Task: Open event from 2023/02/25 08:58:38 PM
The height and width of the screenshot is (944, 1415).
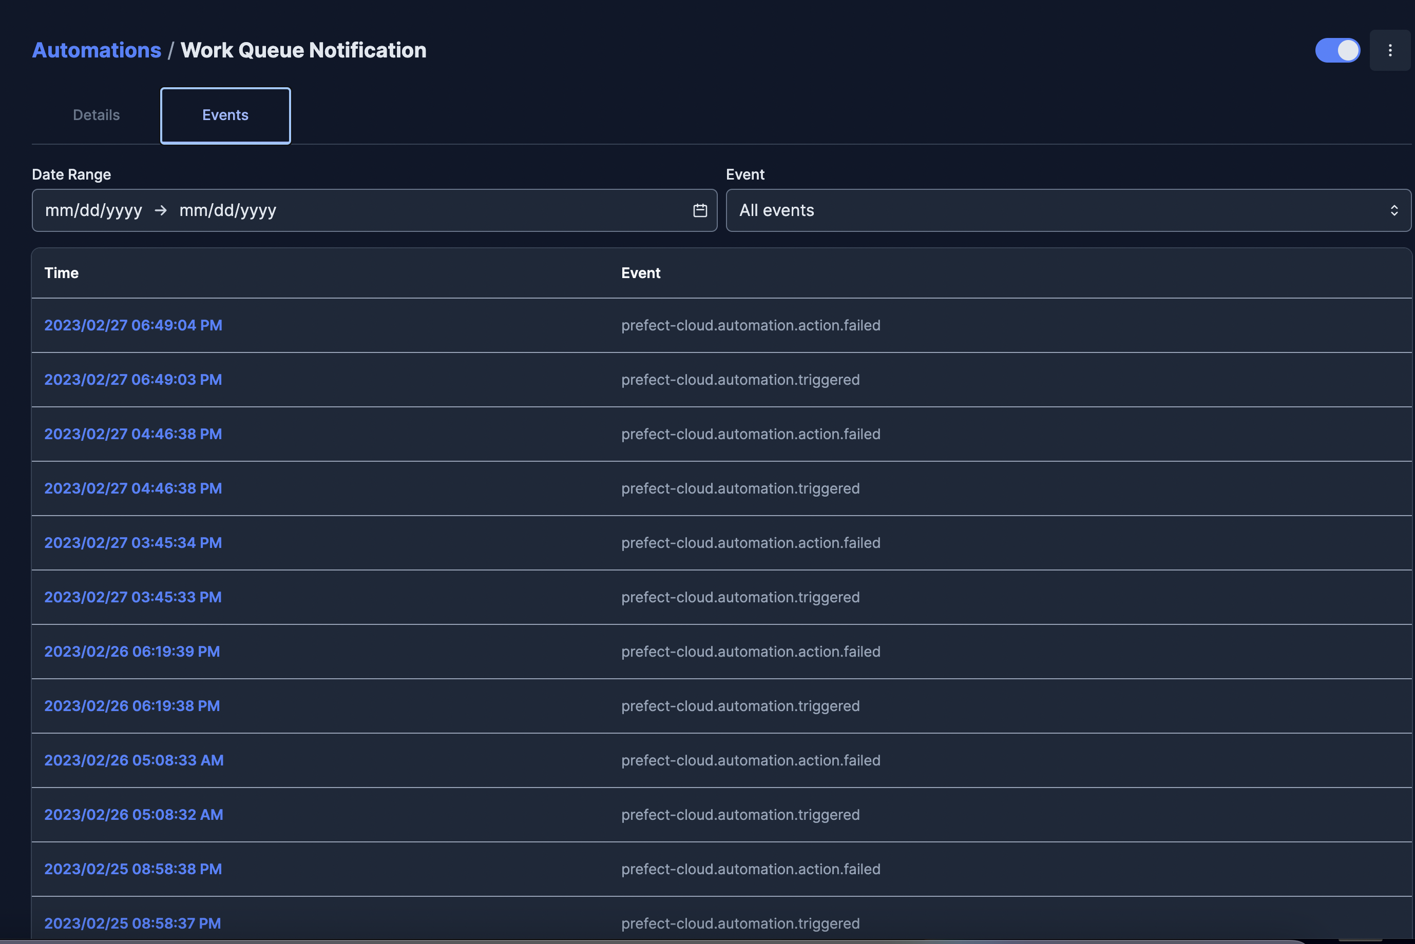Action: tap(132, 869)
